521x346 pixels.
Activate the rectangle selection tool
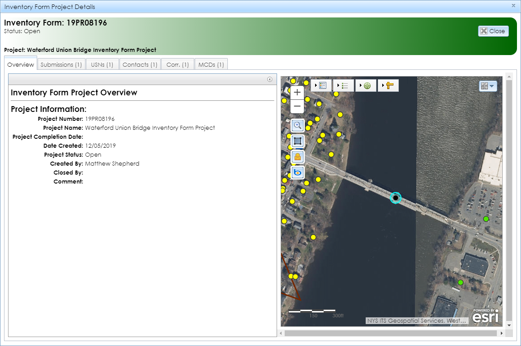tap(297, 141)
